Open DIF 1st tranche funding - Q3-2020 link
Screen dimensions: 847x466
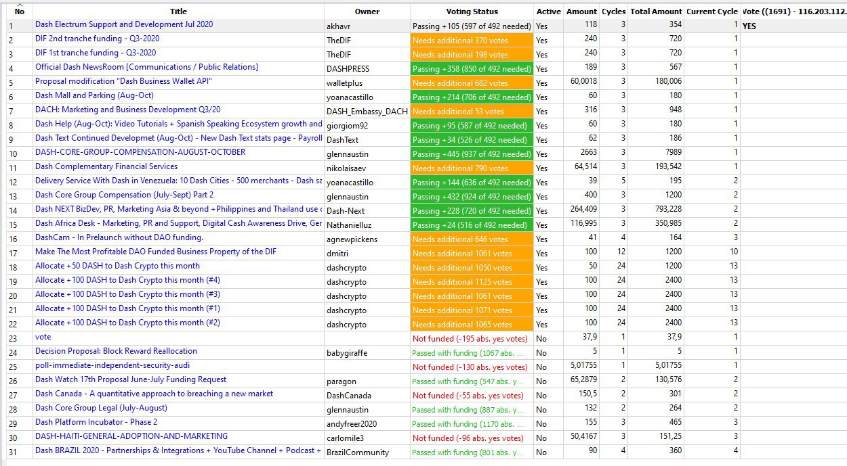96,53
